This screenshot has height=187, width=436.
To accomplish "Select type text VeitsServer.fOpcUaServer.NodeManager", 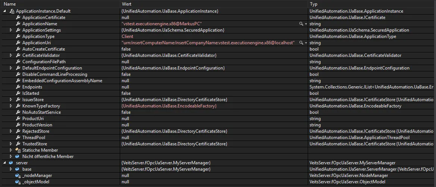I will pos(349,175).
